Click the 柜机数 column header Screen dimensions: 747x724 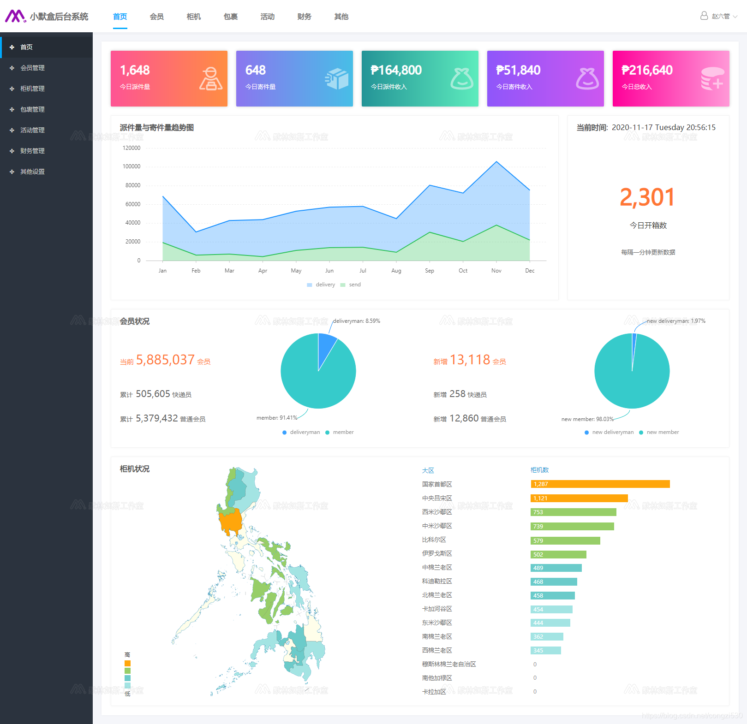click(x=540, y=470)
